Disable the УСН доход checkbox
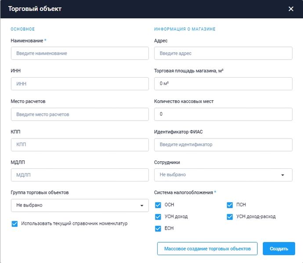 (x=158, y=217)
